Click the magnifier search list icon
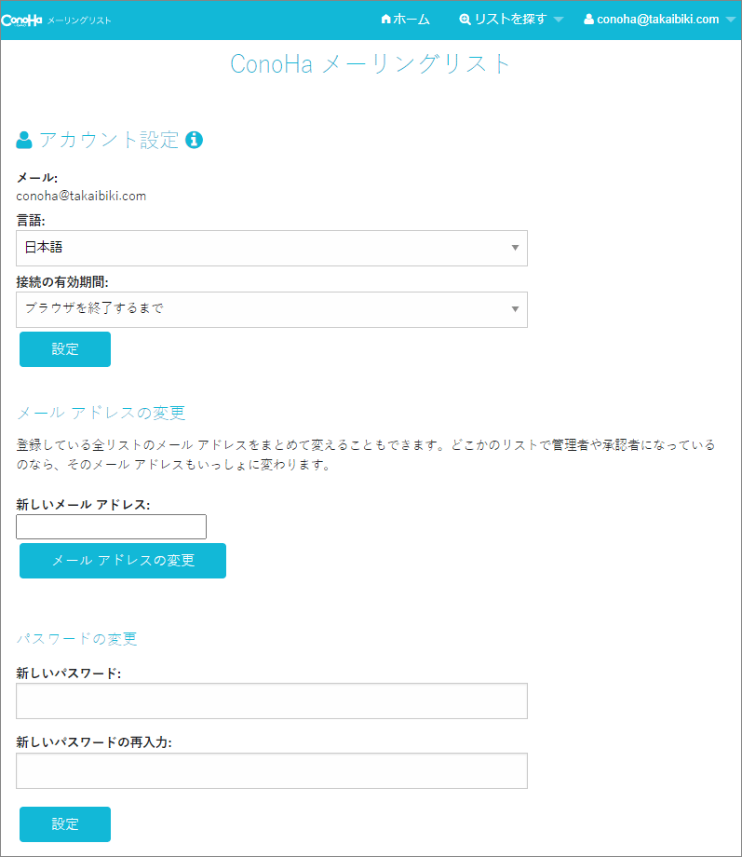The image size is (742, 857). coord(465,20)
